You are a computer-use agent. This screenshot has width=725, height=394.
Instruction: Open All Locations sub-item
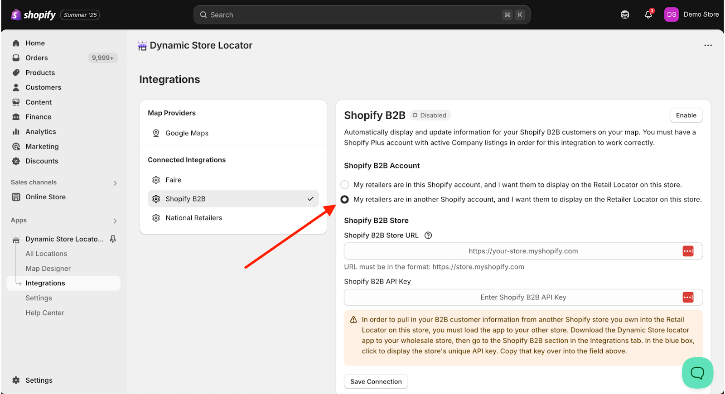click(x=46, y=254)
